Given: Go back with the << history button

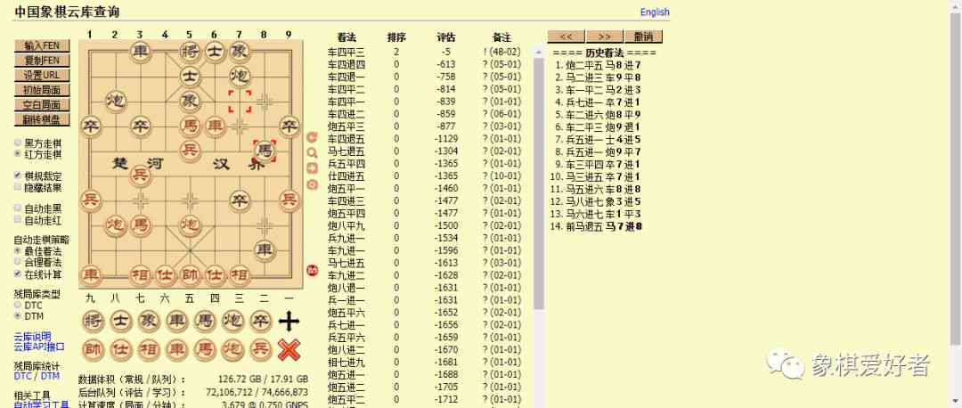Looking at the screenshot, I should pyautogui.click(x=567, y=37).
